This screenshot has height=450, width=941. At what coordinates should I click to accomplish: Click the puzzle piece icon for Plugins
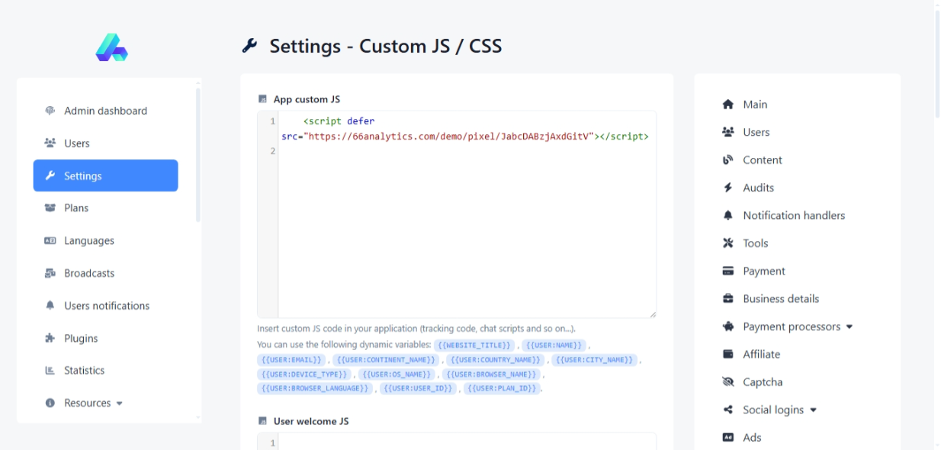(50, 338)
